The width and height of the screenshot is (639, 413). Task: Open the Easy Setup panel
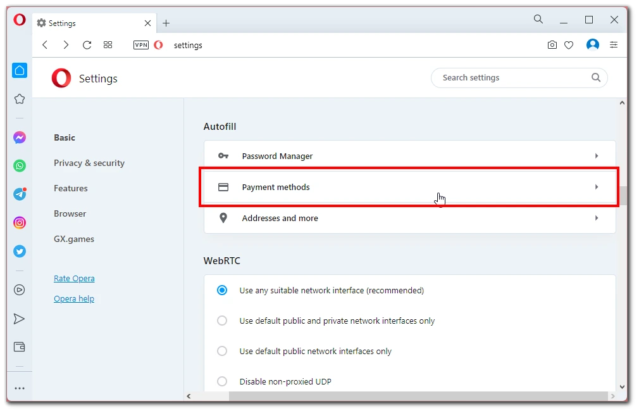(x=613, y=45)
